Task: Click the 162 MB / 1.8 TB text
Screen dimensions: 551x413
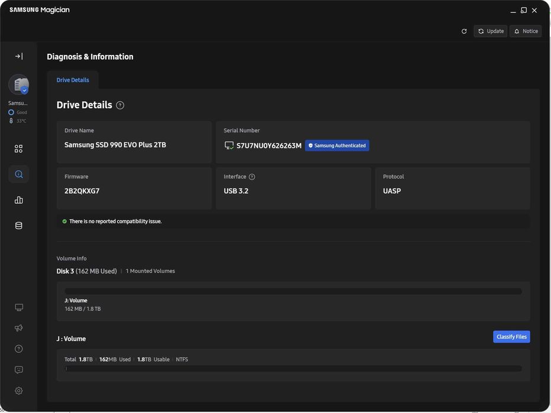Action: pos(83,308)
